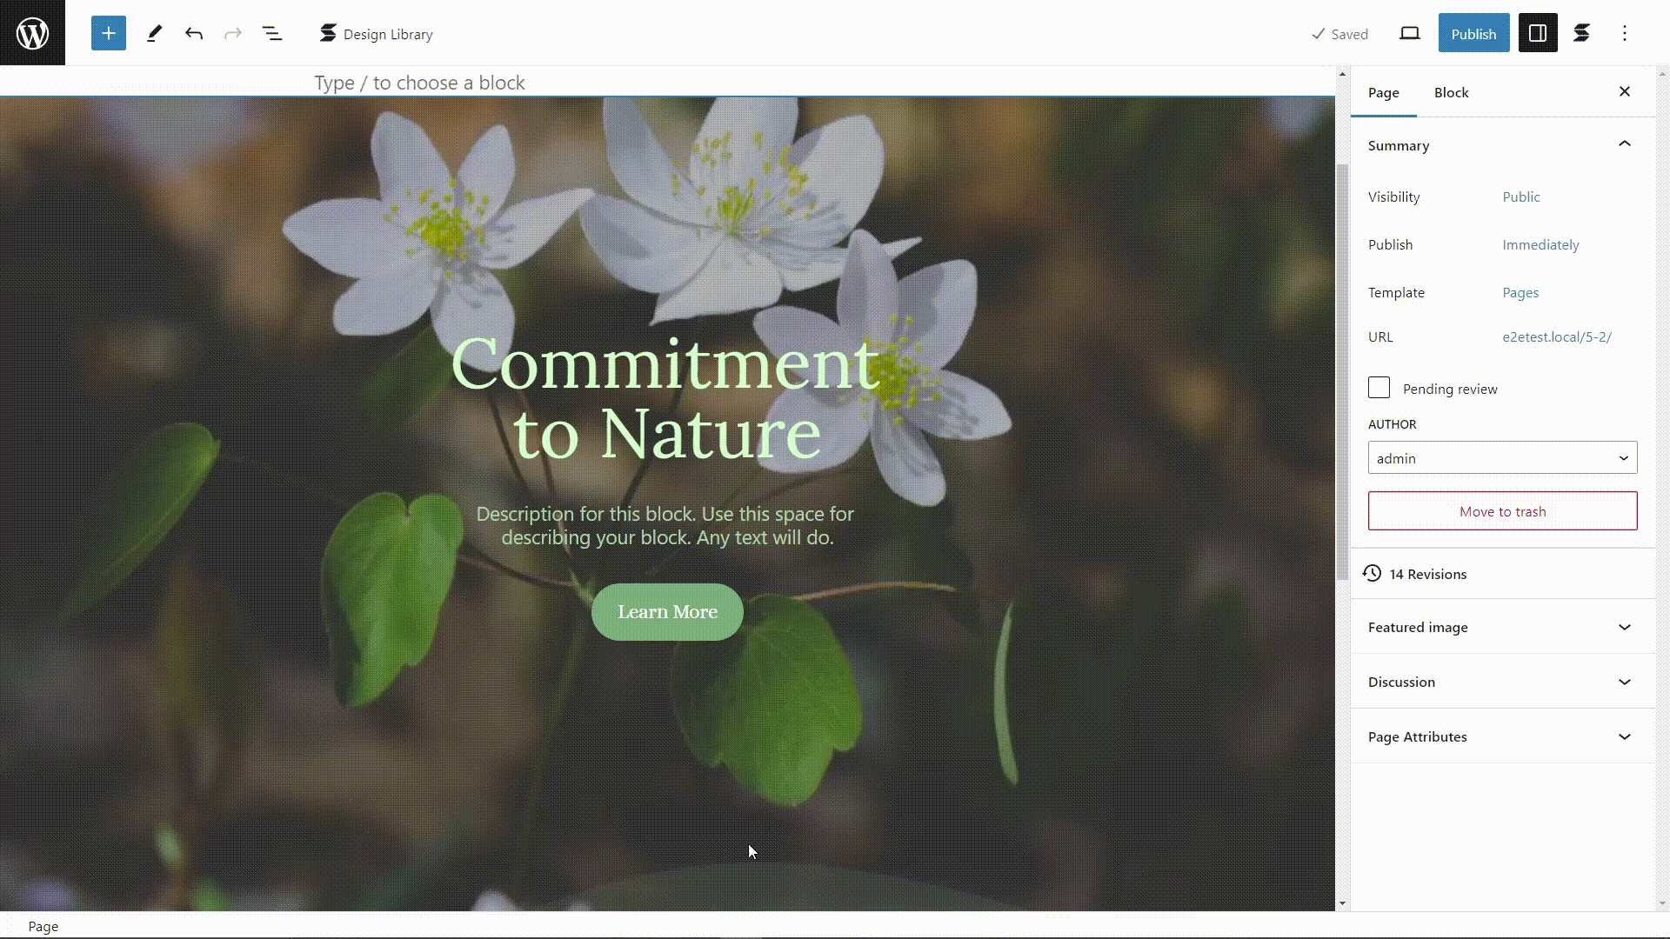
Task: Open the List View icon
Action: (x=272, y=33)
